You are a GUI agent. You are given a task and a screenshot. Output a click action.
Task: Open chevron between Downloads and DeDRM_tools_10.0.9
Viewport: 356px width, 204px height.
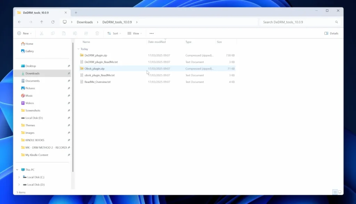click(x=98, y=22)
